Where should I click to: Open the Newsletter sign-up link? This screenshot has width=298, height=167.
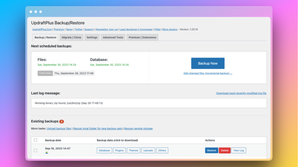[107, 29]
